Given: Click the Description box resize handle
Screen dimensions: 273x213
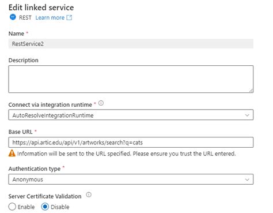Looking at the screenshot, I should click(251, 91).
